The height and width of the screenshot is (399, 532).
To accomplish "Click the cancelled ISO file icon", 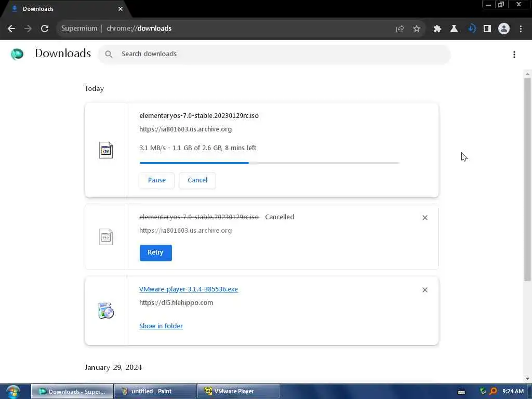I will [106, 237].
